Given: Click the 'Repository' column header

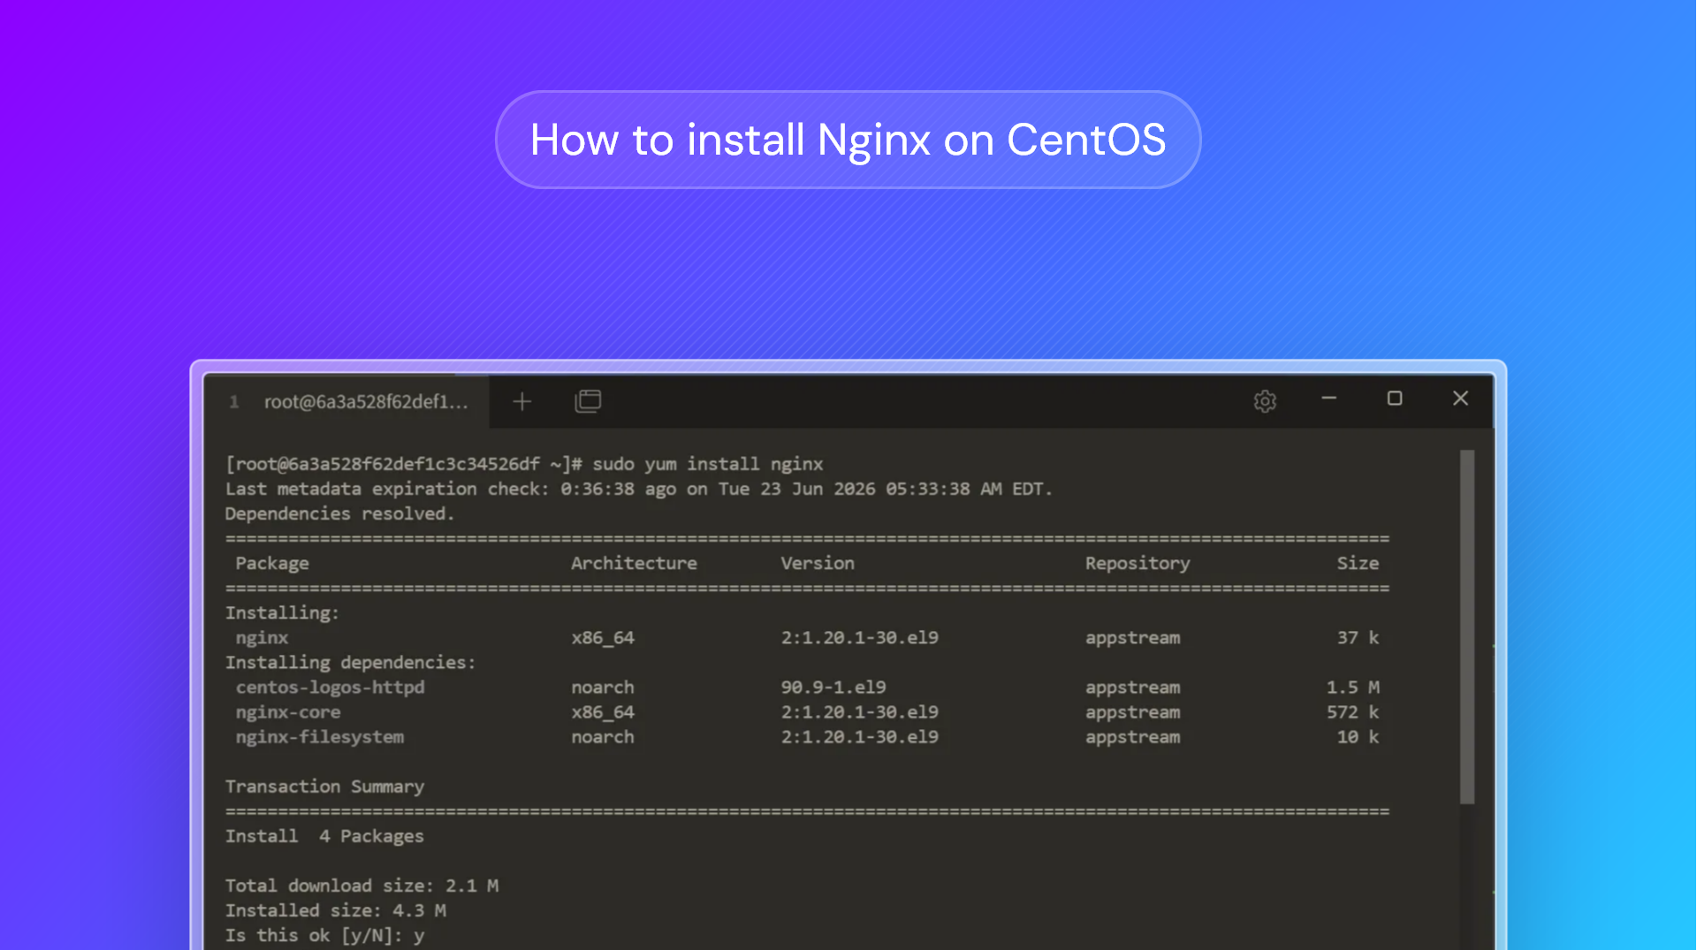Looking at the screenshot, I should [x=1138, y=563].
